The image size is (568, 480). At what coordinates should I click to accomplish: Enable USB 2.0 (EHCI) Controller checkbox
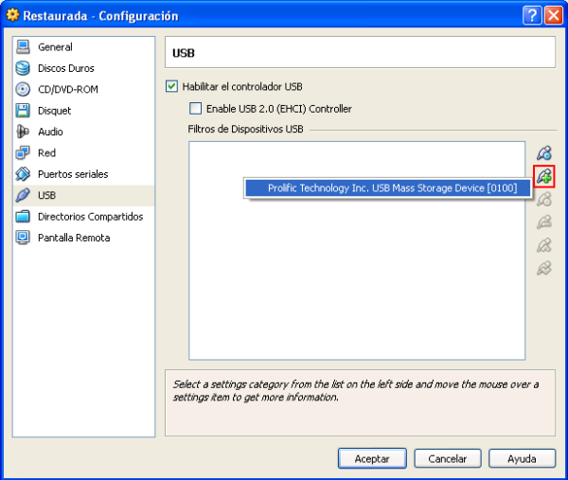point(197,109)
